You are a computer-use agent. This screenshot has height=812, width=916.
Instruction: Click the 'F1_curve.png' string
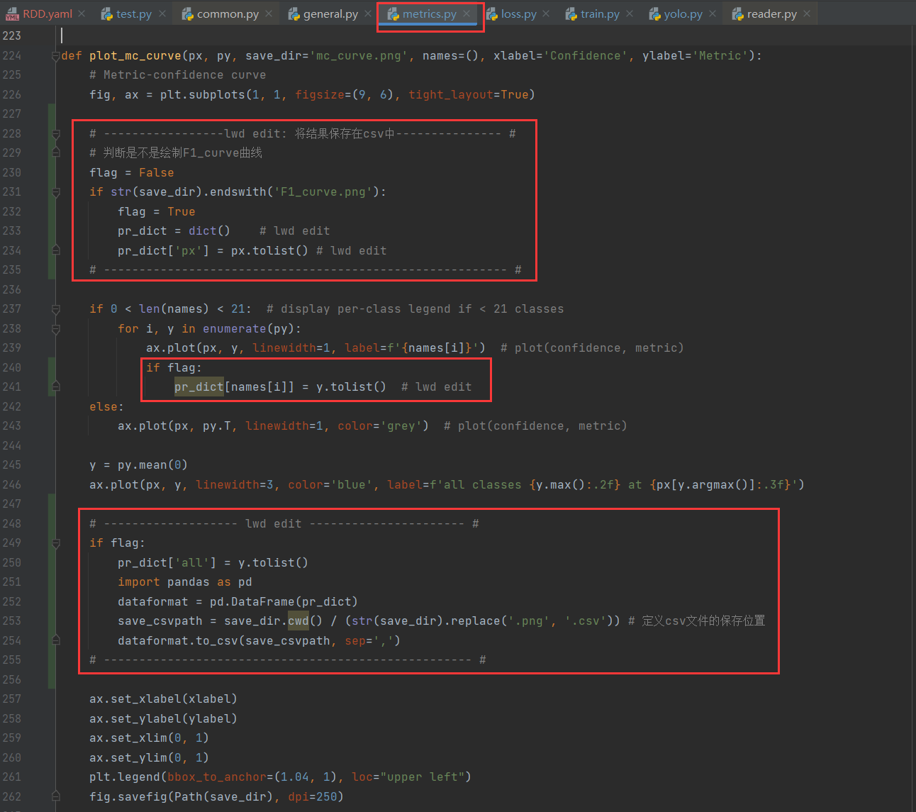(323, 191)
